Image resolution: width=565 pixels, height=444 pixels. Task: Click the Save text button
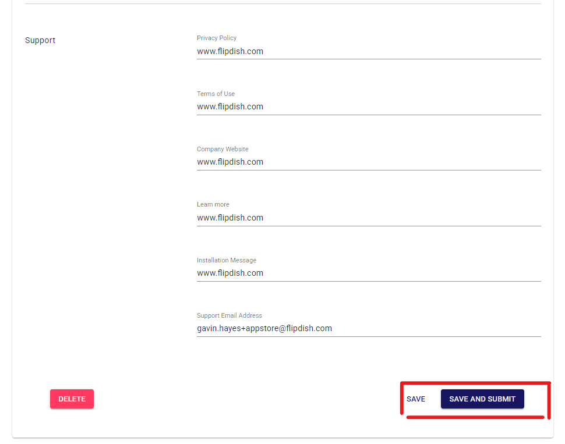click(416, 399)
